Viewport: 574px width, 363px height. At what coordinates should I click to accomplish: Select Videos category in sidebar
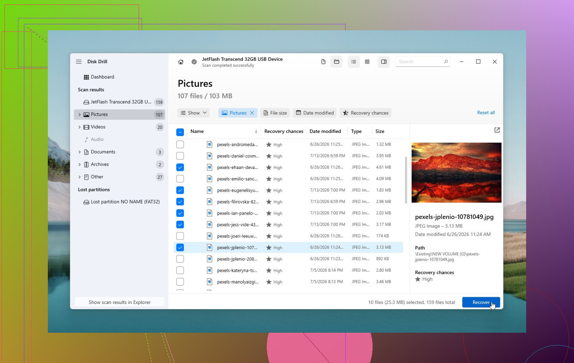click(x=120, y=127)
